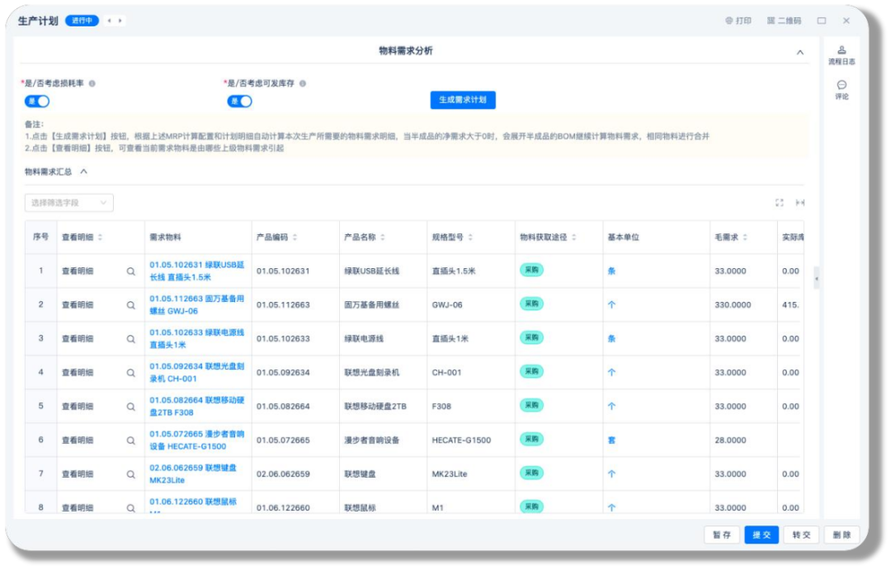Click the table fullscreen expand icon
Viewport: 891px width, 570px height.
tap(779, 203)
